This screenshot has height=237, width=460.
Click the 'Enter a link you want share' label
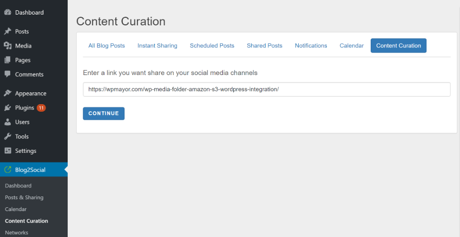point(170,73)
